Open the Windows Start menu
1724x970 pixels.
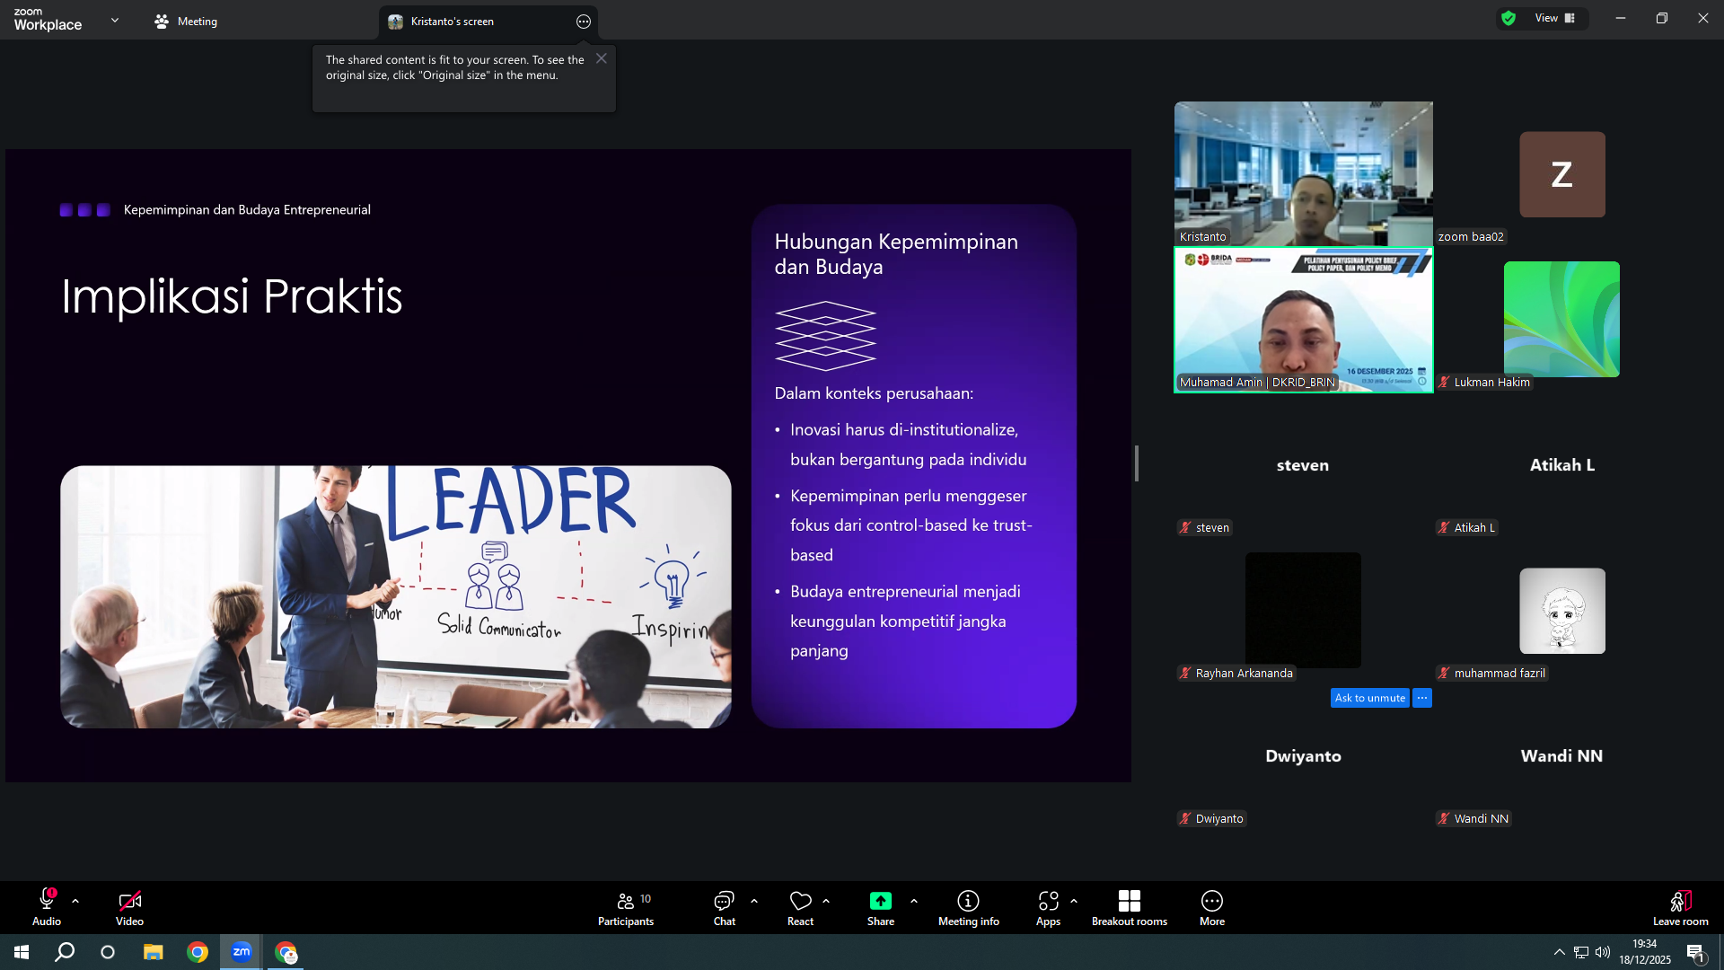[22, 952]
